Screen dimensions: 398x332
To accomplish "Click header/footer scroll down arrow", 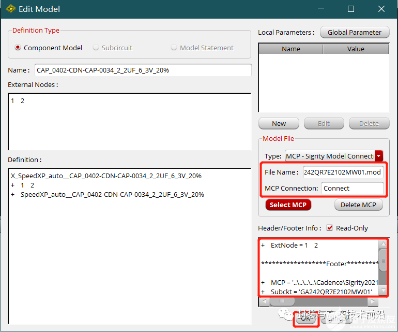I will [x=383, y=290].
